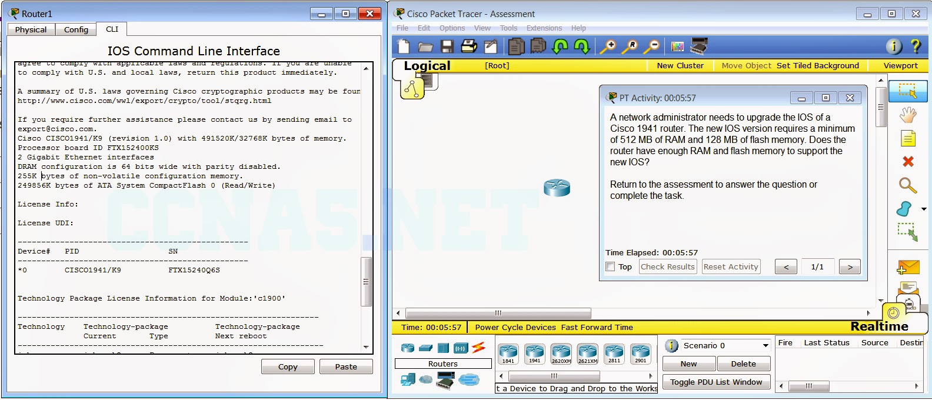932x400 pixels.
Task: Click the workspace horizontal scrollbar
Action: (498, 313)
